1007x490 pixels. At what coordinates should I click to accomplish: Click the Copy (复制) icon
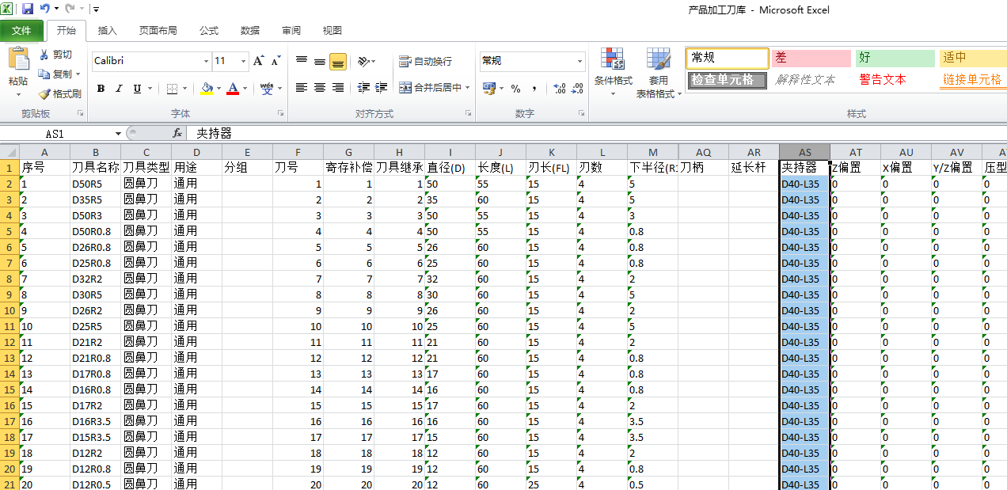44,74
